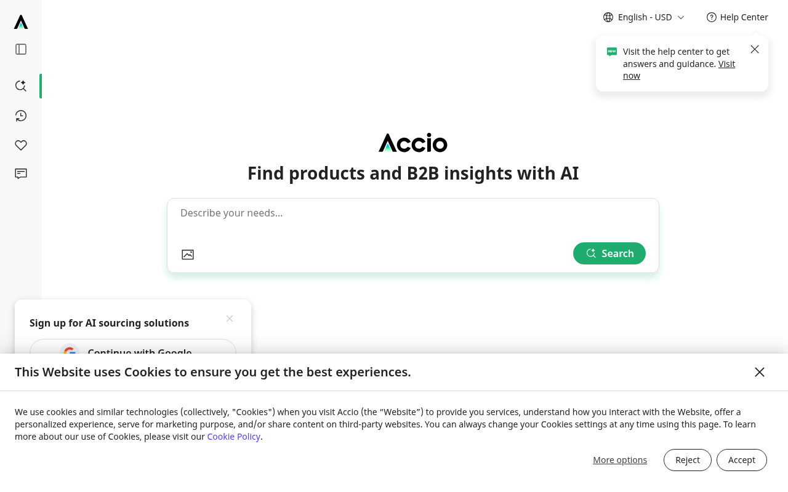The image size is (788, 492).
Task: Click the Accio logo in the sidebar
Action: pyautogui.click(x=20, y=20)
